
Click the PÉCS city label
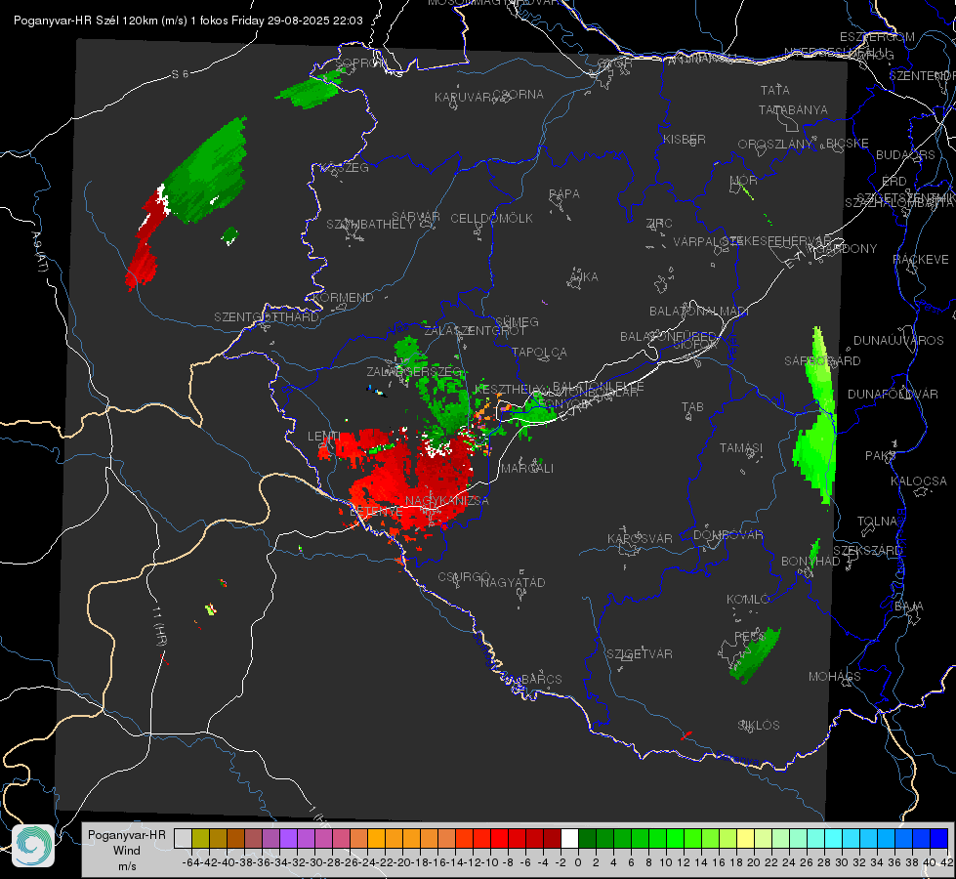pos(749,636)
